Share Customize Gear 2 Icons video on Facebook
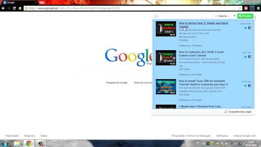Image resolution: width=261 pixels, height=147 pixels. (249, 57)
